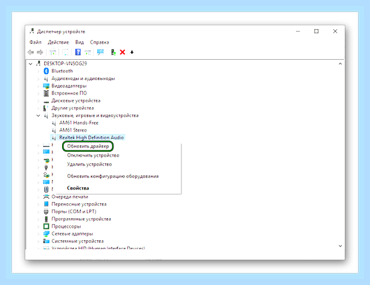Click the forward arrow toolbar icon
Image resolution: width=370 pixels, height=285 pixels.
40,52
